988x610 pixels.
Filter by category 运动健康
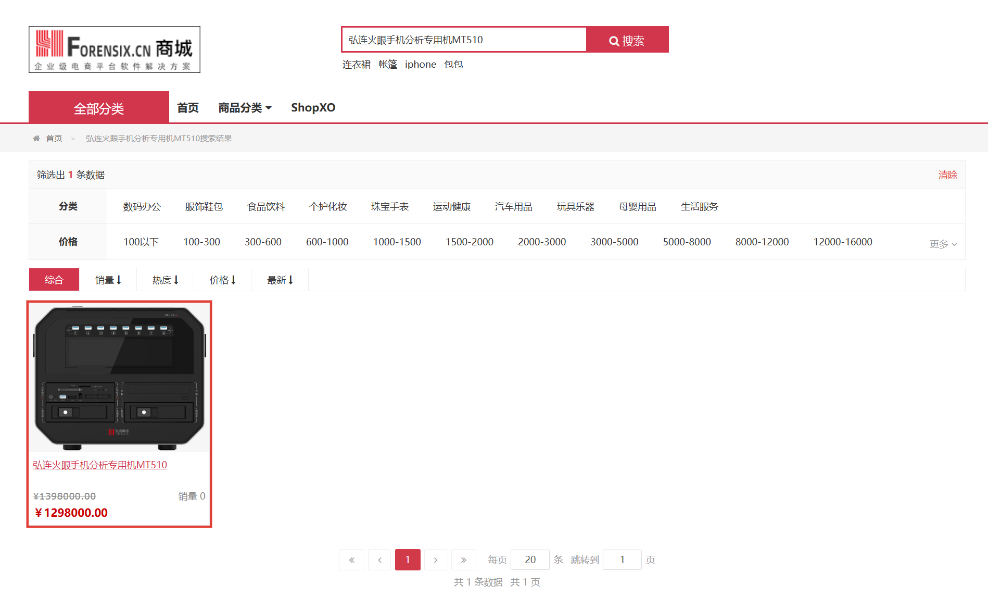(452, 207)
